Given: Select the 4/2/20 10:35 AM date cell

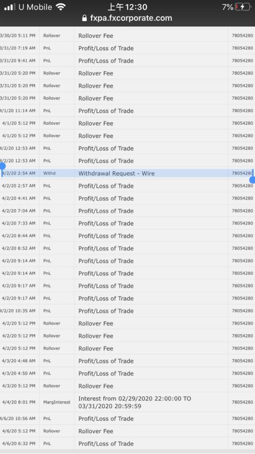Looking at the screenshot, I should tap(18, 311).
